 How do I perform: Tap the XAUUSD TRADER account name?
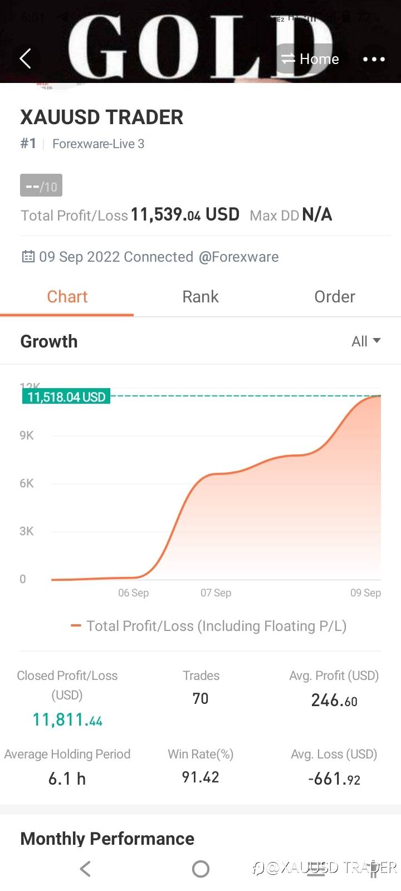pyautogui.click(x=102, y=118)
